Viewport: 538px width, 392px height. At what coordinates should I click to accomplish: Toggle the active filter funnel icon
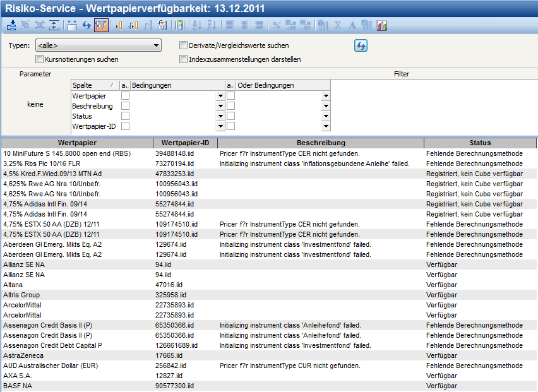pyautogui.click(x=101, y=26)
